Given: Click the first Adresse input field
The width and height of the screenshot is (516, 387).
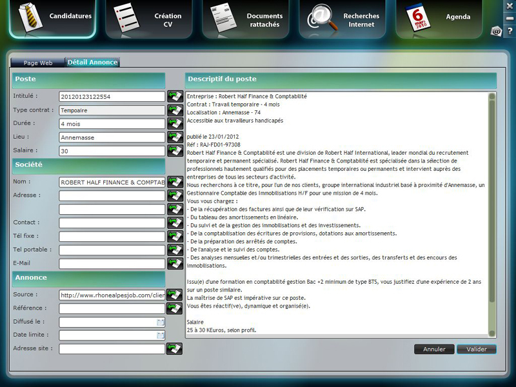Looking at the screenshot, I should tap(112, 196).
